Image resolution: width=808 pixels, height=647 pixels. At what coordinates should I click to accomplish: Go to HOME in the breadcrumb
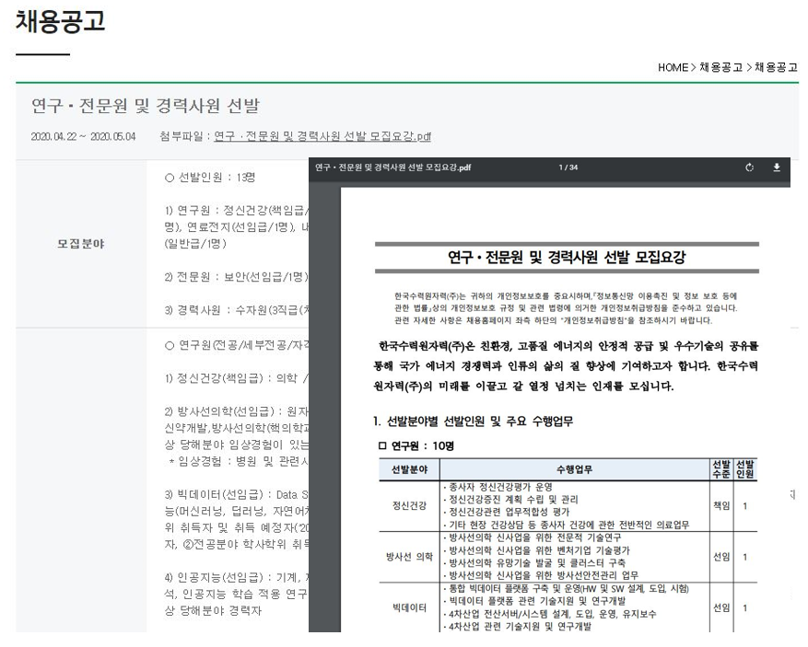[x=673, y=67]
